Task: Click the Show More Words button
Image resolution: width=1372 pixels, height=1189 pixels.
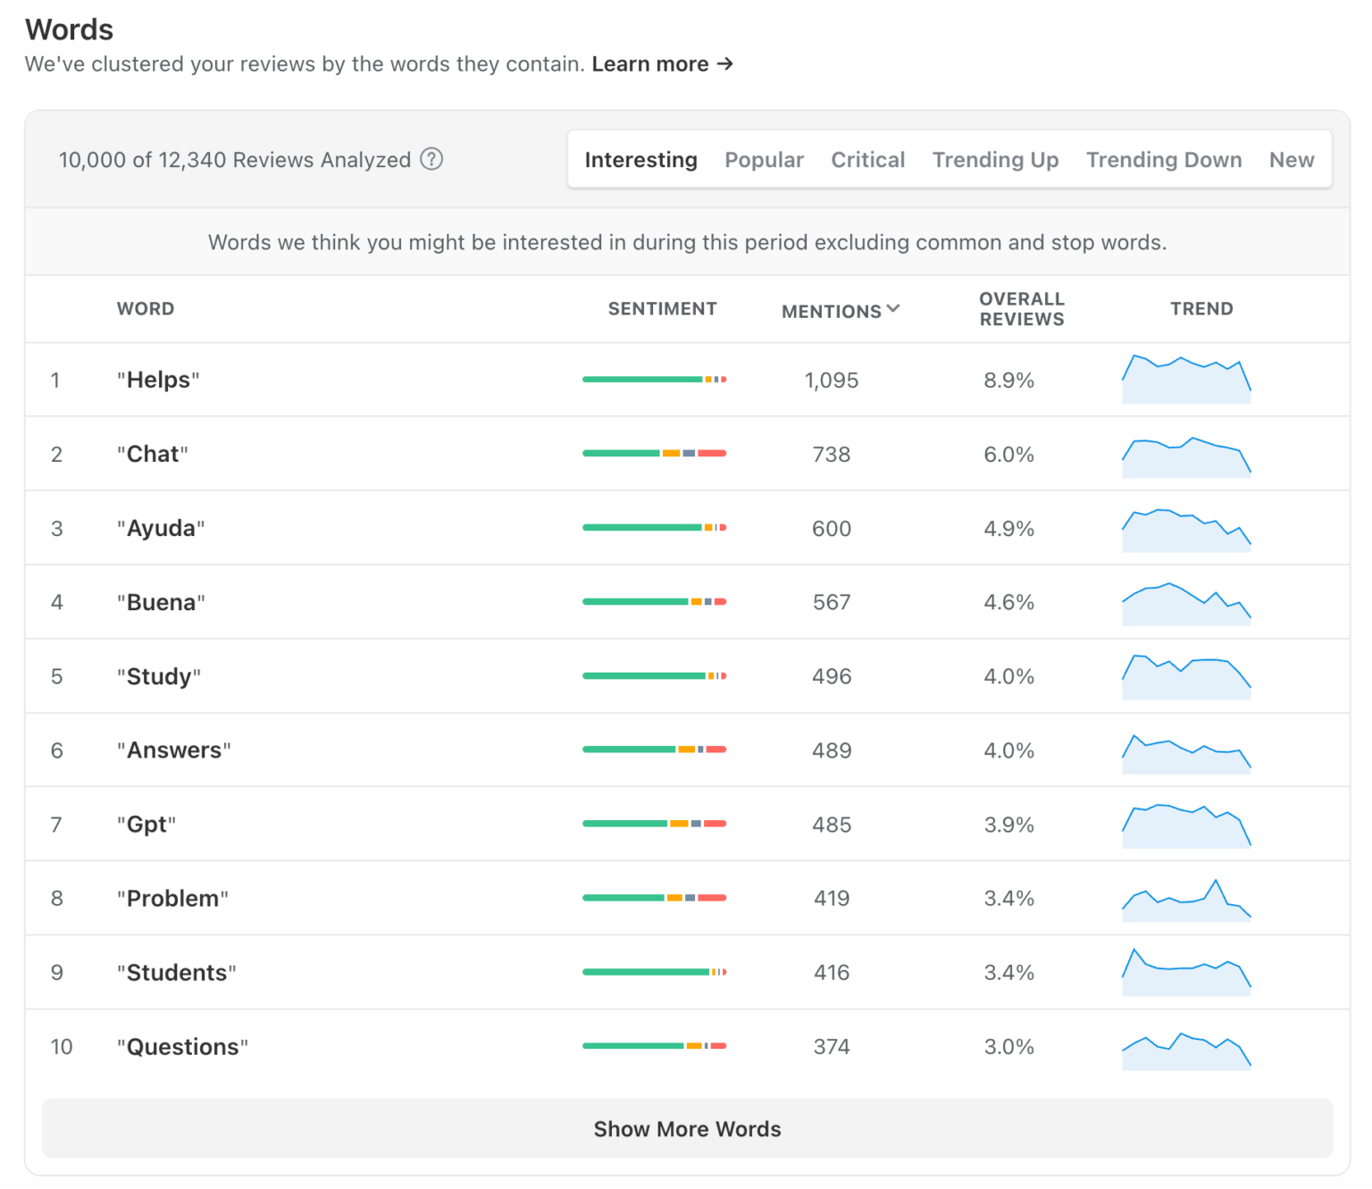Action: coord(687,1128)
